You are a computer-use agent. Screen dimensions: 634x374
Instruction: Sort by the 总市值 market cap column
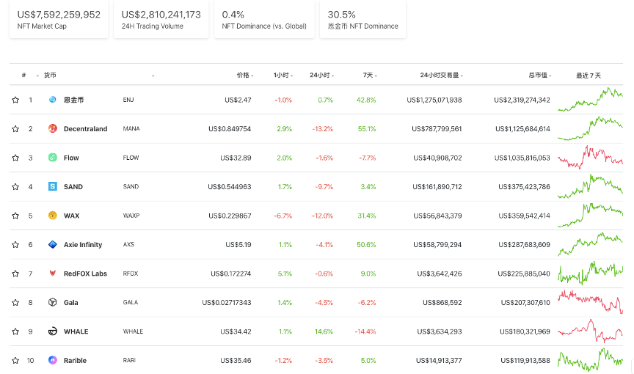(539, 75)
